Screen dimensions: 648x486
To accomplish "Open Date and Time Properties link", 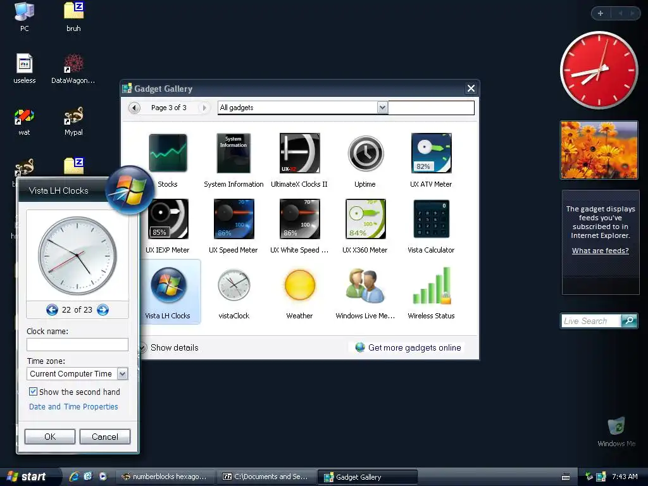I will [x=73, y=407].
